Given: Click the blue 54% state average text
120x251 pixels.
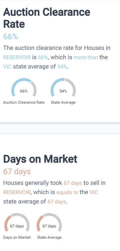Looking at the screenshot, I should 62,66.
